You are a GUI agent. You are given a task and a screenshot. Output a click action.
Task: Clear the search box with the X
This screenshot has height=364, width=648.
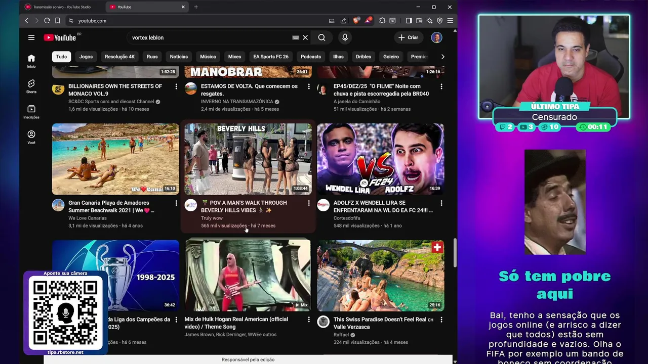click(305, 37)
